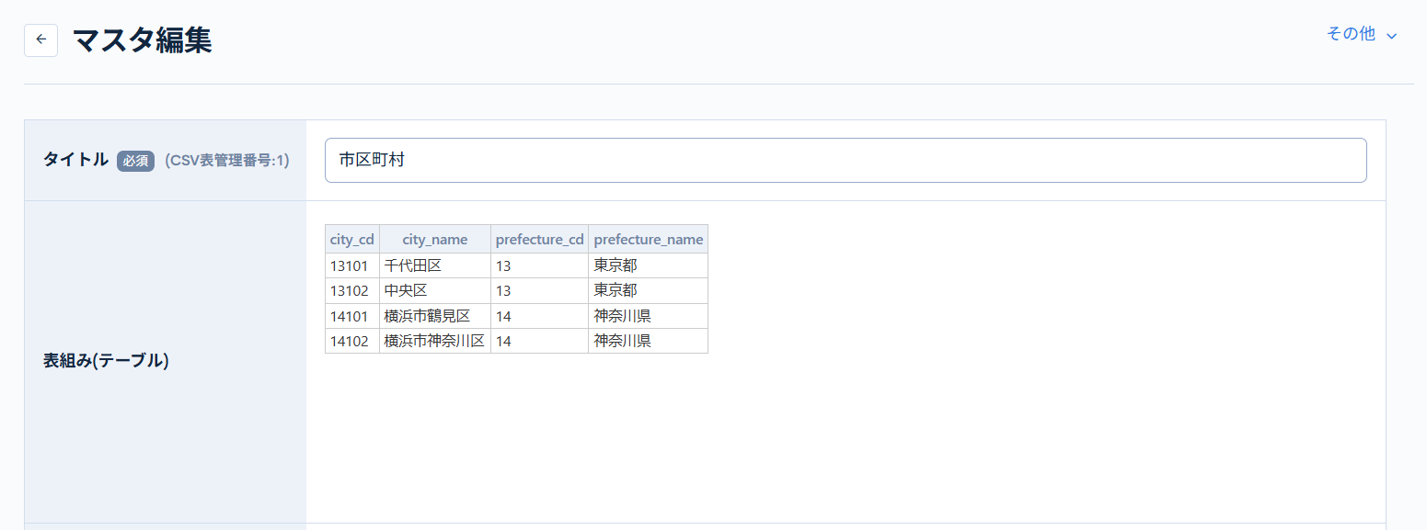Select the 市区町村 text in the title field
1427x530 pixels.
point(372,159)
